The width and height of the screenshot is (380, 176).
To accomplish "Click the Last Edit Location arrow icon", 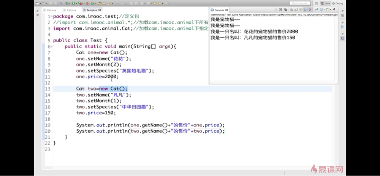I will [x=155, y=3].
